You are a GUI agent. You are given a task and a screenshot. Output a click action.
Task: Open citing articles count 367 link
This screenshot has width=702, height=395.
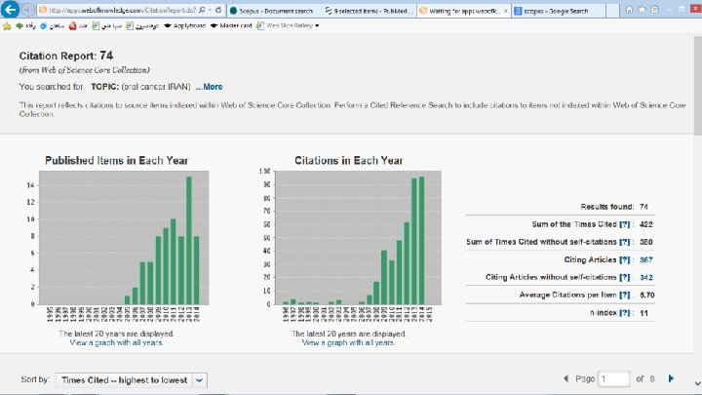click(646, 259)
